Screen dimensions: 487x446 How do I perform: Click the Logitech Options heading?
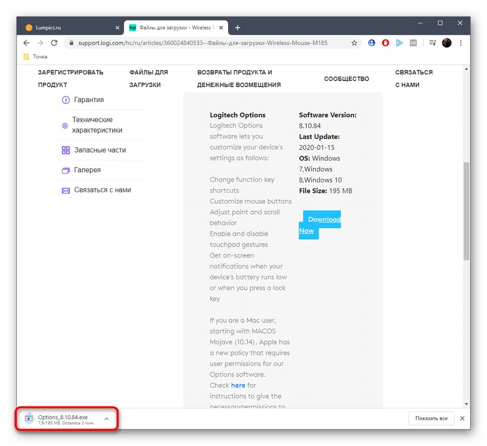(x=237, y=115)
